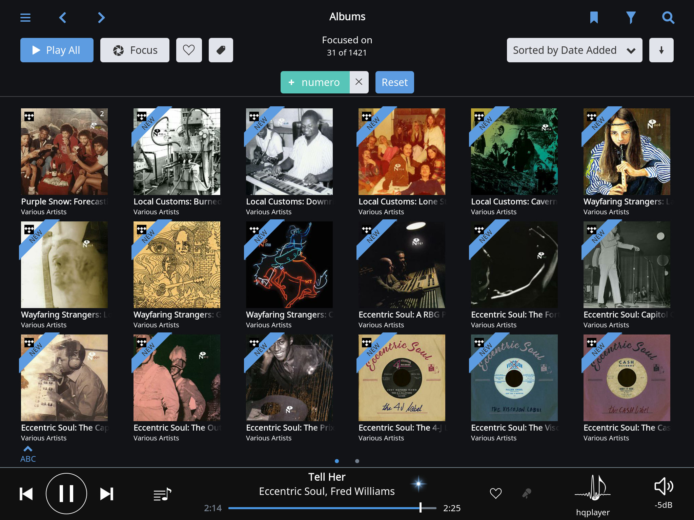Screen dimensions: 694x520
Task: Click Eccentric Soul, Fred Williams artist text
Action: 327,491
